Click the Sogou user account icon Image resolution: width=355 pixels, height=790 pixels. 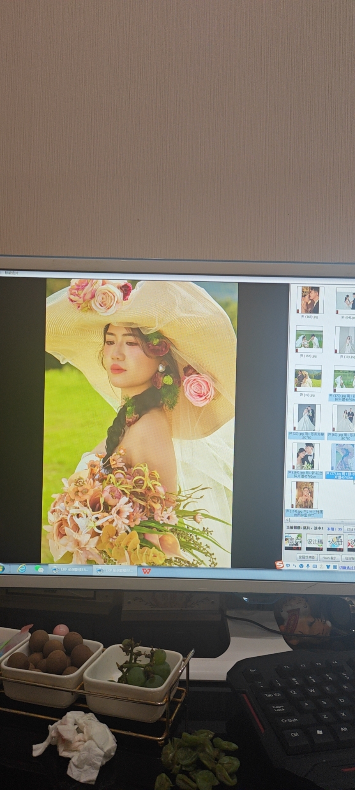[x=322, y=567]
